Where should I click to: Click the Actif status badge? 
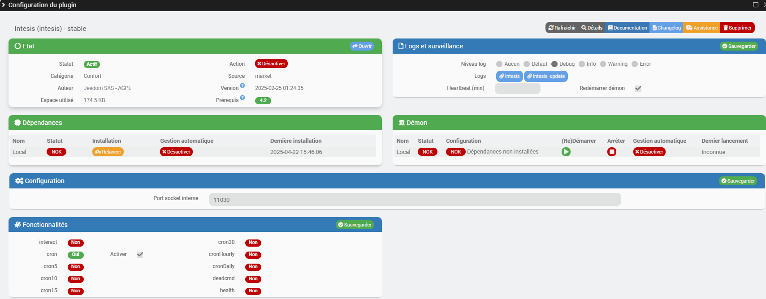pos(92,64)
